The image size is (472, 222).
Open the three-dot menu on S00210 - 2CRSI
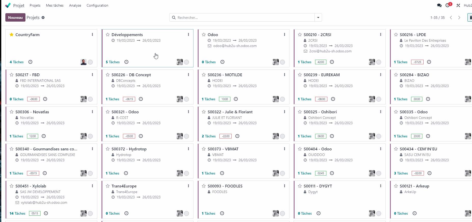click(381, 35)
